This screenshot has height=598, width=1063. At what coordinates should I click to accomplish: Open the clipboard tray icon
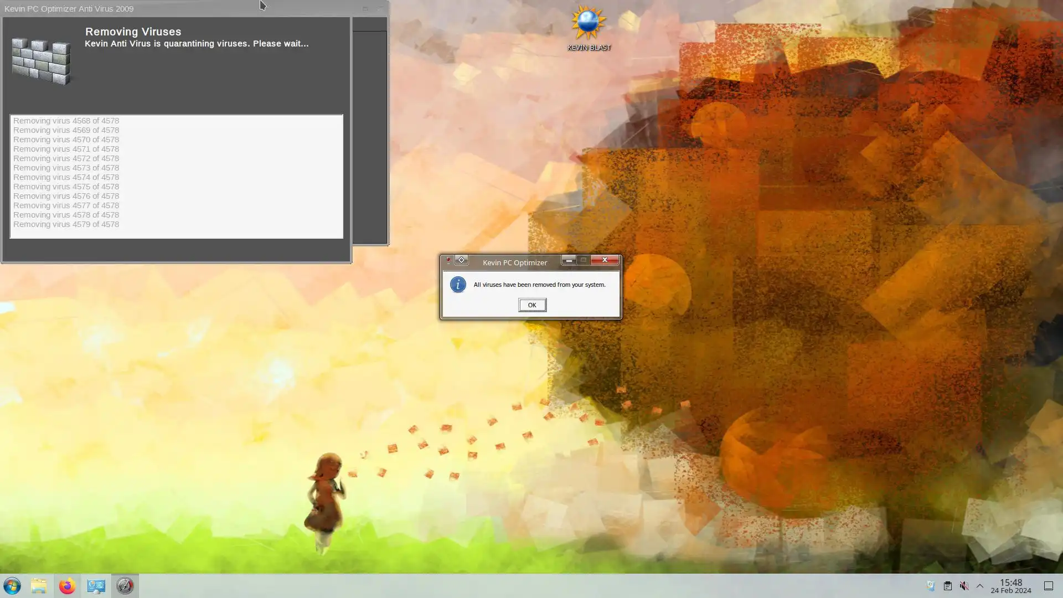click(x=947, y=586)
